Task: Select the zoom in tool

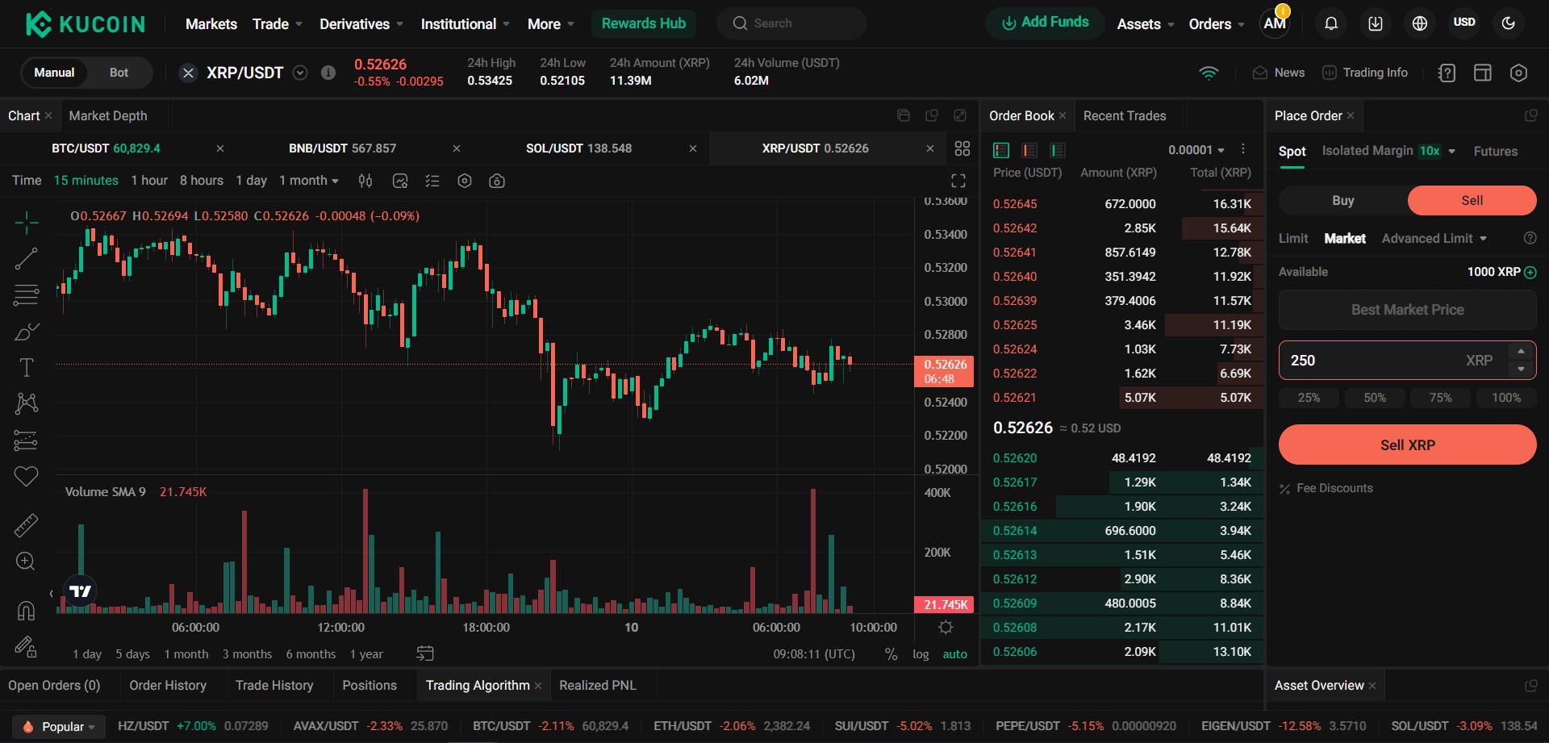Action: 26,561
